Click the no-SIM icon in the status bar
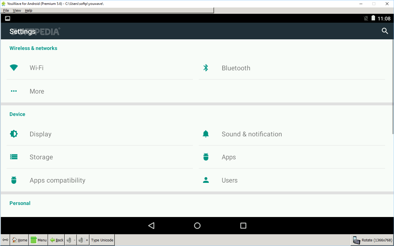 (x=366, y=18)
